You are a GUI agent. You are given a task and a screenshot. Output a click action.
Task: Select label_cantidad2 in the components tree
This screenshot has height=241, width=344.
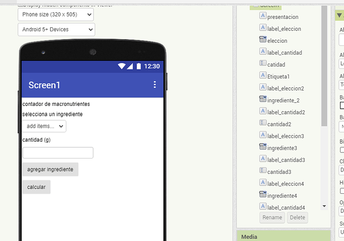[286, 112]
